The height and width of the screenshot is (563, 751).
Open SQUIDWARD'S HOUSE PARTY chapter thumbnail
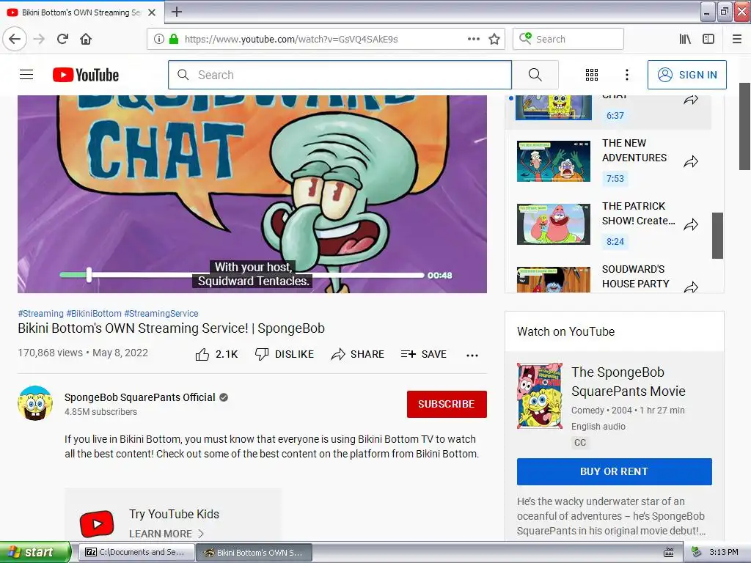pyautogui.click(x=554, y=279)
